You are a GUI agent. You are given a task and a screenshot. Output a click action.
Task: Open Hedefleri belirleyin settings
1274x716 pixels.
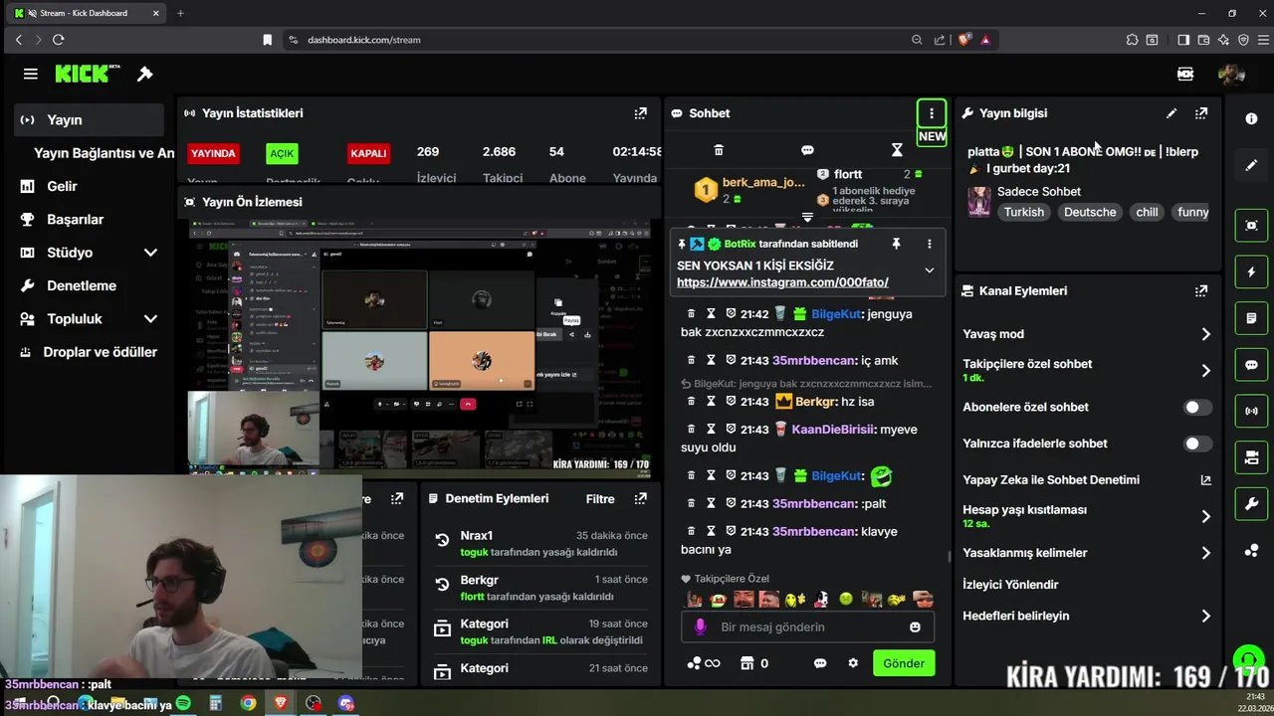pyautogui.click(x=1087, y=616)
